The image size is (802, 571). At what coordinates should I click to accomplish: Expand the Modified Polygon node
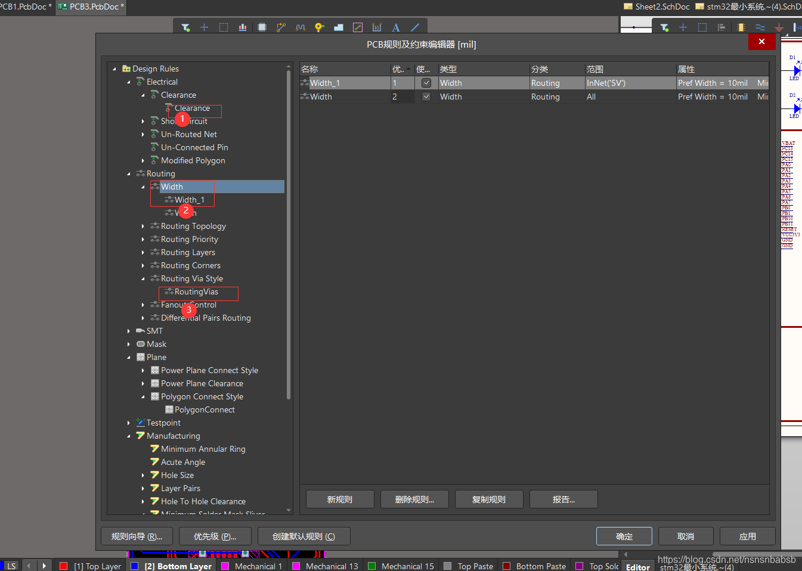click(143, 160)
